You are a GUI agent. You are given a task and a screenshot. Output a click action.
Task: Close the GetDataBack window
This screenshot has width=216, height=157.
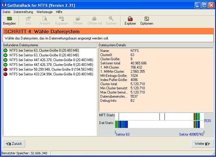click(211, 5)
